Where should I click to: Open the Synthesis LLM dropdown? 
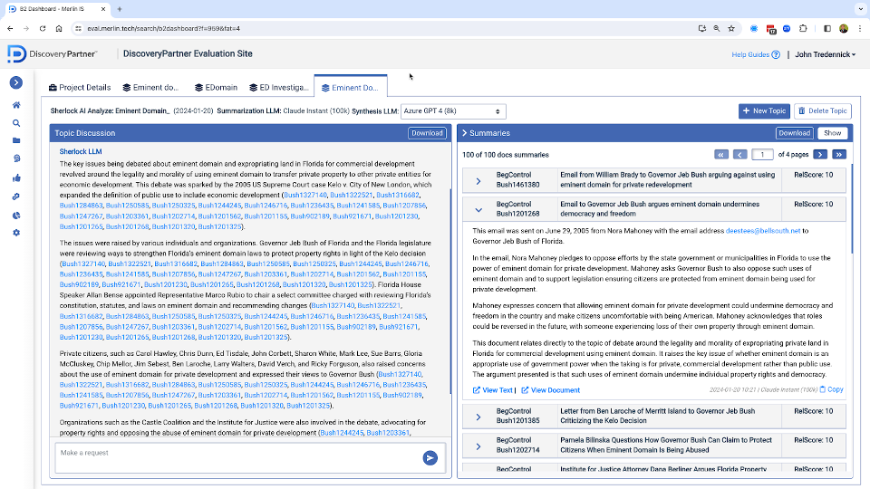(453, 111)
